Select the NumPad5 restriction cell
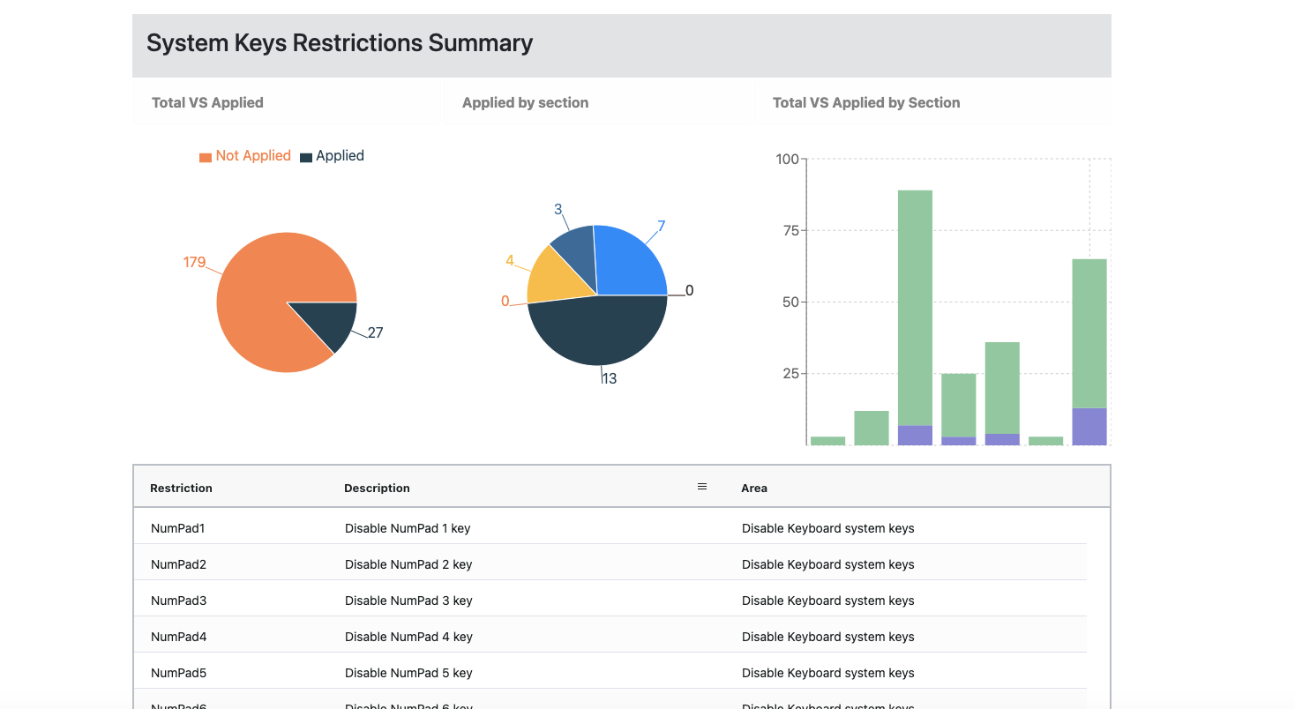The height and width of the screenshot is (709, 1295). (178, 673)
